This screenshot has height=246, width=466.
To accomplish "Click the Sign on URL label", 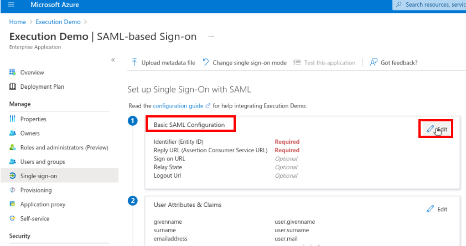I will tap(169, 159).
